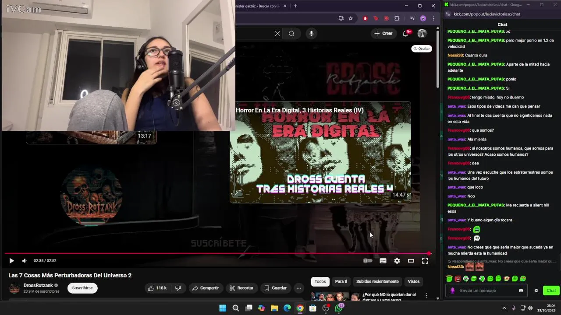Open the player settings gear
This screenshot has height=315, width=561.
coord(397,261)
